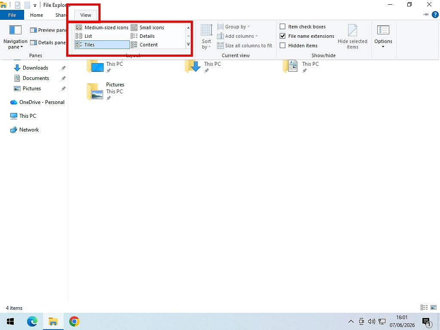Select Tiles layout
The width and height of the screenshot is (440, 330).
(102, 45)
